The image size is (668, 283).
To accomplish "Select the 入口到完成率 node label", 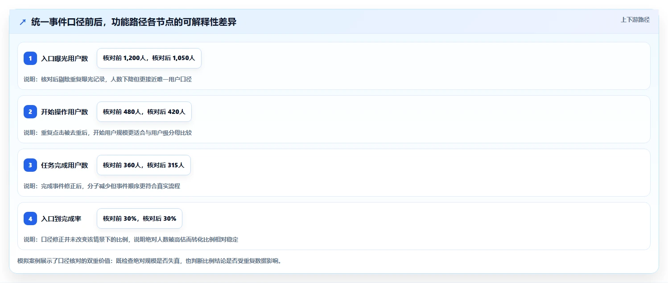I will coord(61,218).
